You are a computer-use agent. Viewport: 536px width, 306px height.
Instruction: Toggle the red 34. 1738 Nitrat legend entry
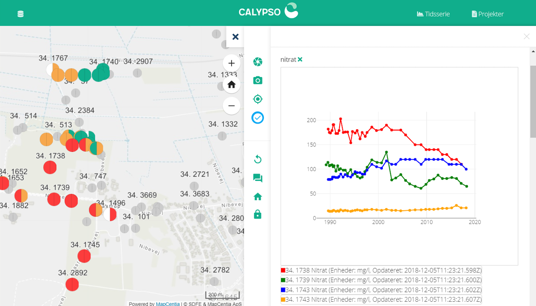click(x=381, y=270)
